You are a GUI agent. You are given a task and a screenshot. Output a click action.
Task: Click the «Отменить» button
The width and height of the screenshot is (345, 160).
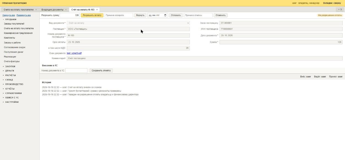click(x=221, y=15)
